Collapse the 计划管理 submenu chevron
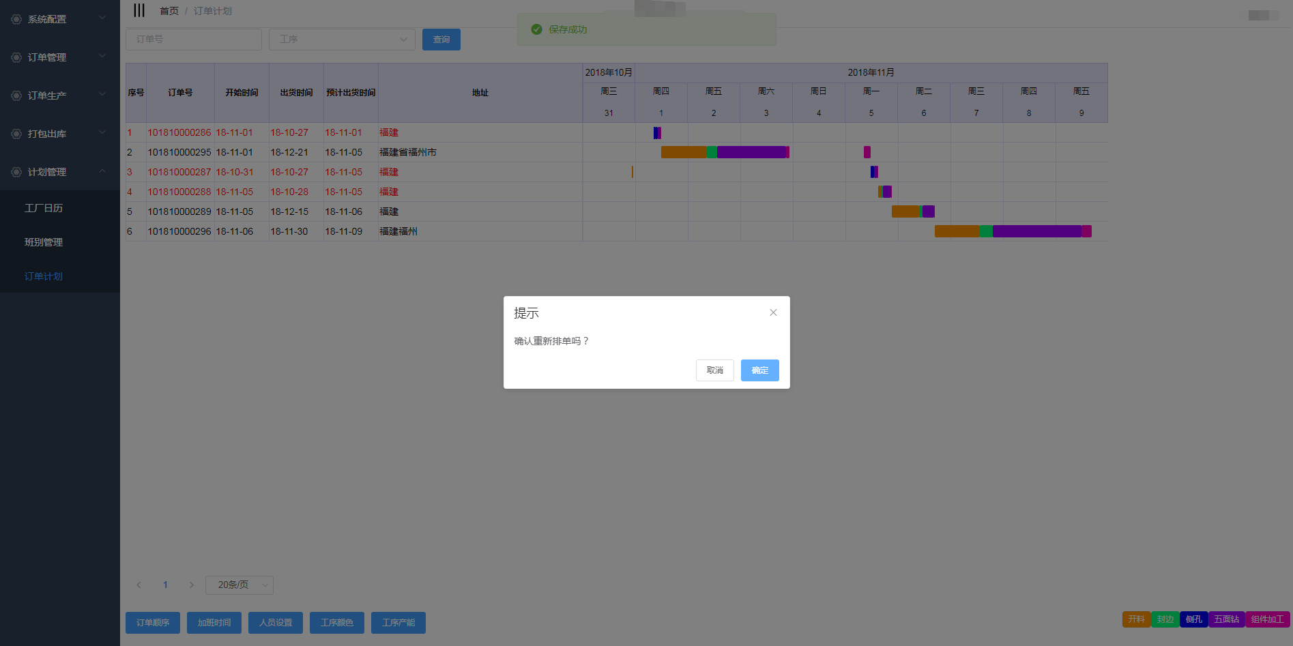This screenshot has width=1293, height=646. (x=102, y=171)
